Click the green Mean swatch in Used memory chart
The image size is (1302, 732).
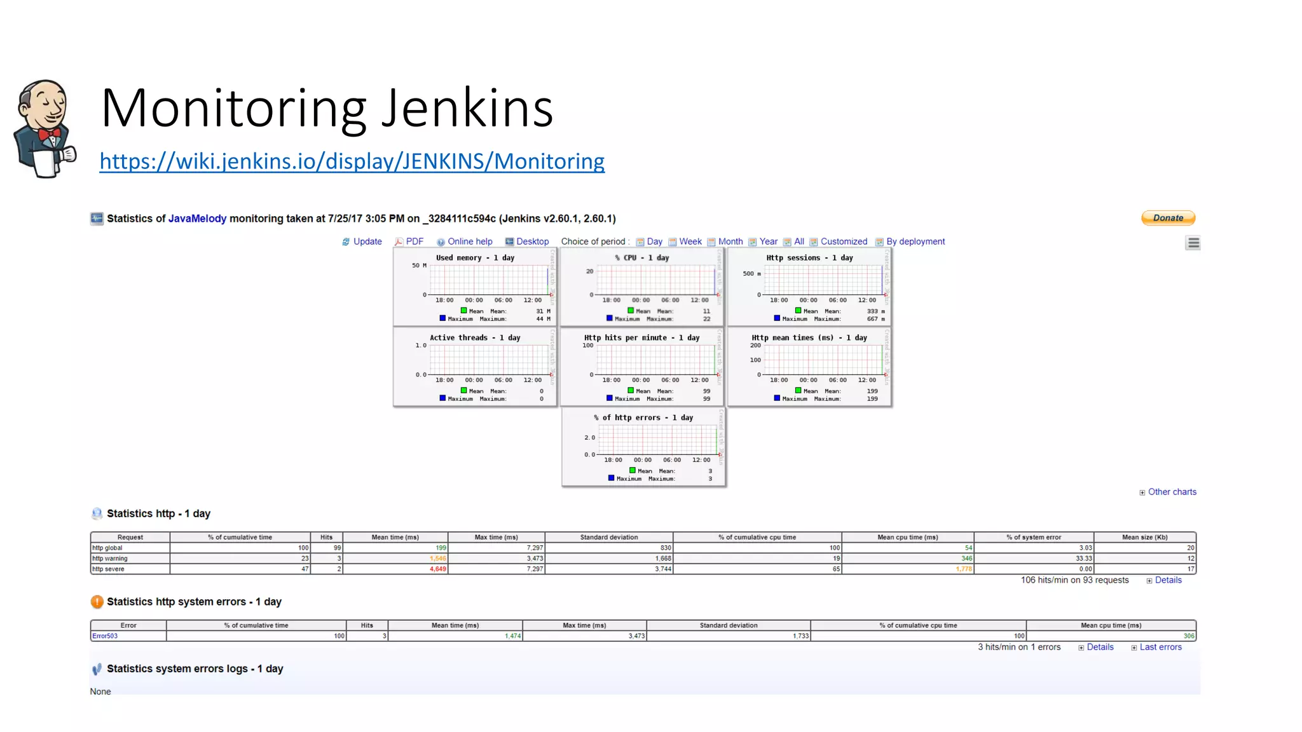[463, 311]
